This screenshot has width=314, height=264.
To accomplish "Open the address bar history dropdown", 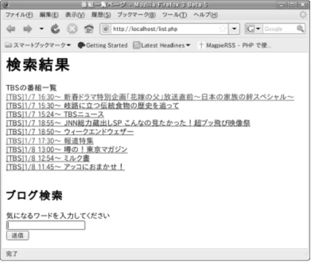I will pyautogui.click(x=234, y=29).
